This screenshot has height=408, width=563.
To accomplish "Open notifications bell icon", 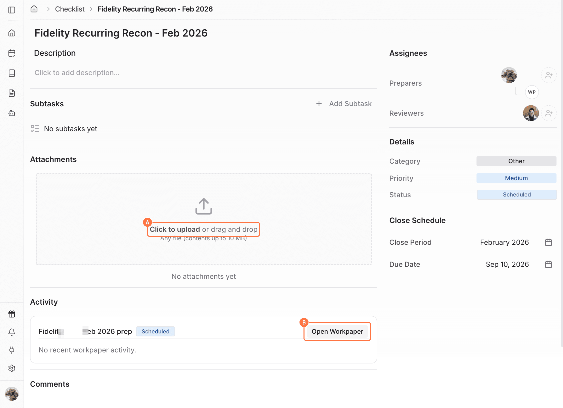I will pos(12,332).
